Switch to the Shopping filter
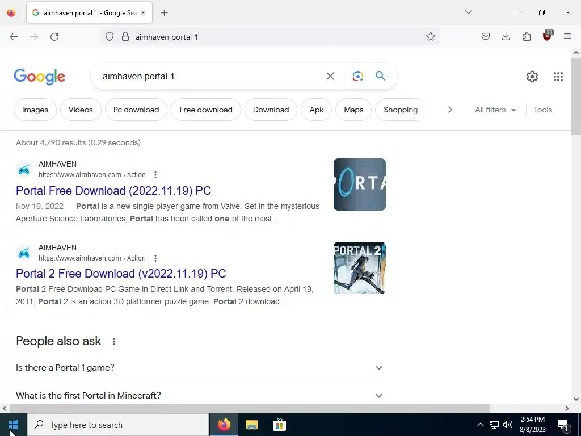Image resolution: width=581 pixels, height=436 pixels. (x=401, y=110)
